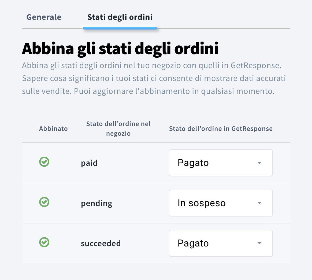
Task: Click the Abbina gli stati degli ordini heading
Action: [120, 49]
